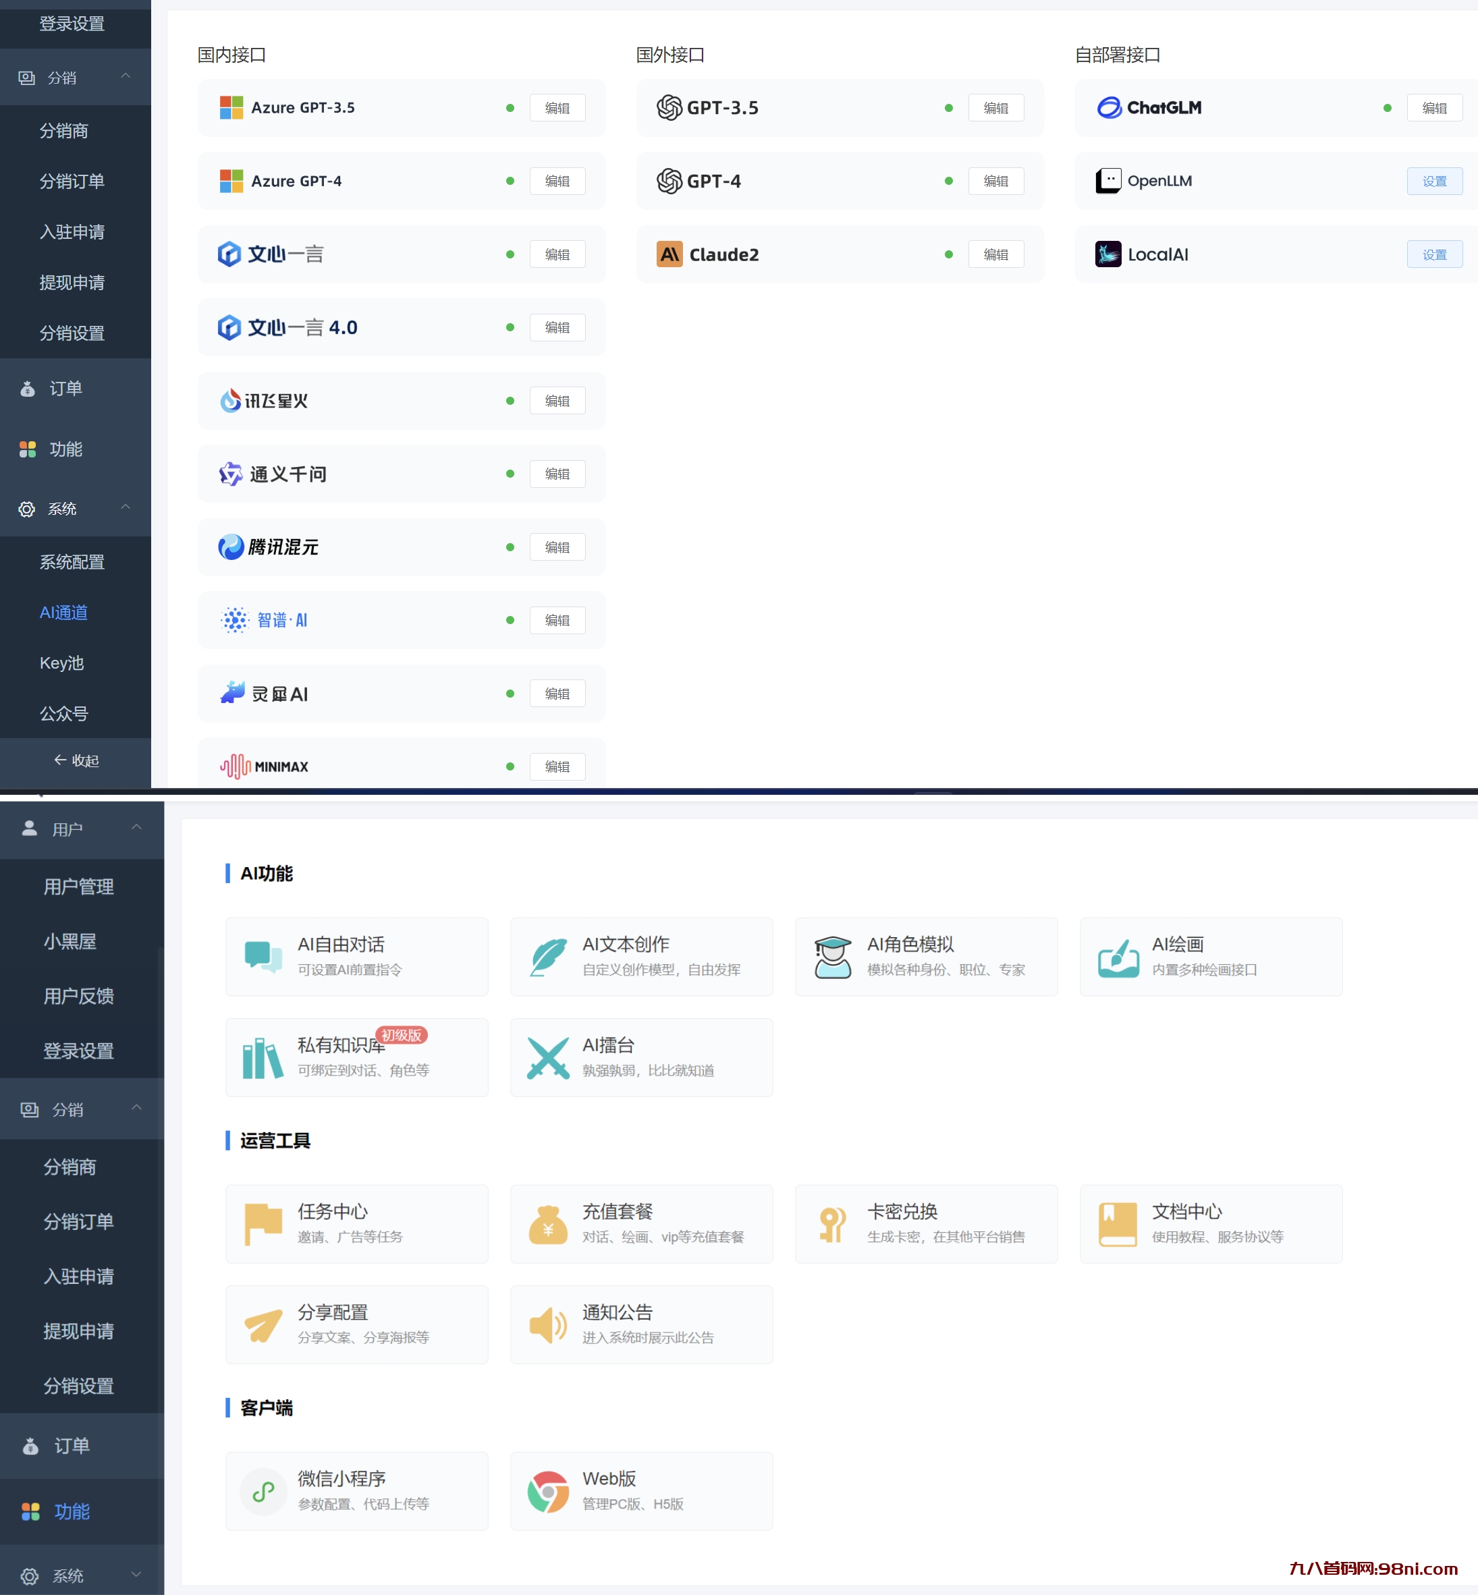
Task: Click the GPT-4 OpenAI logo icon
Action: 669,181
